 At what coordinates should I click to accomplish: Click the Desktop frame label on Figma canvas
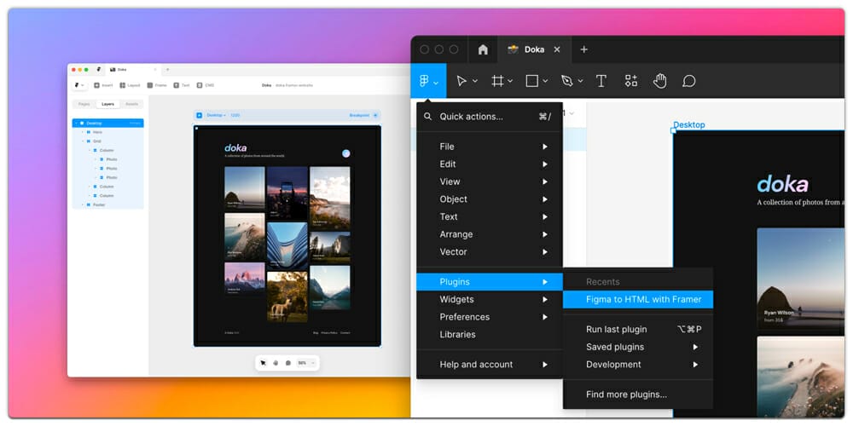tap(688, 125)
